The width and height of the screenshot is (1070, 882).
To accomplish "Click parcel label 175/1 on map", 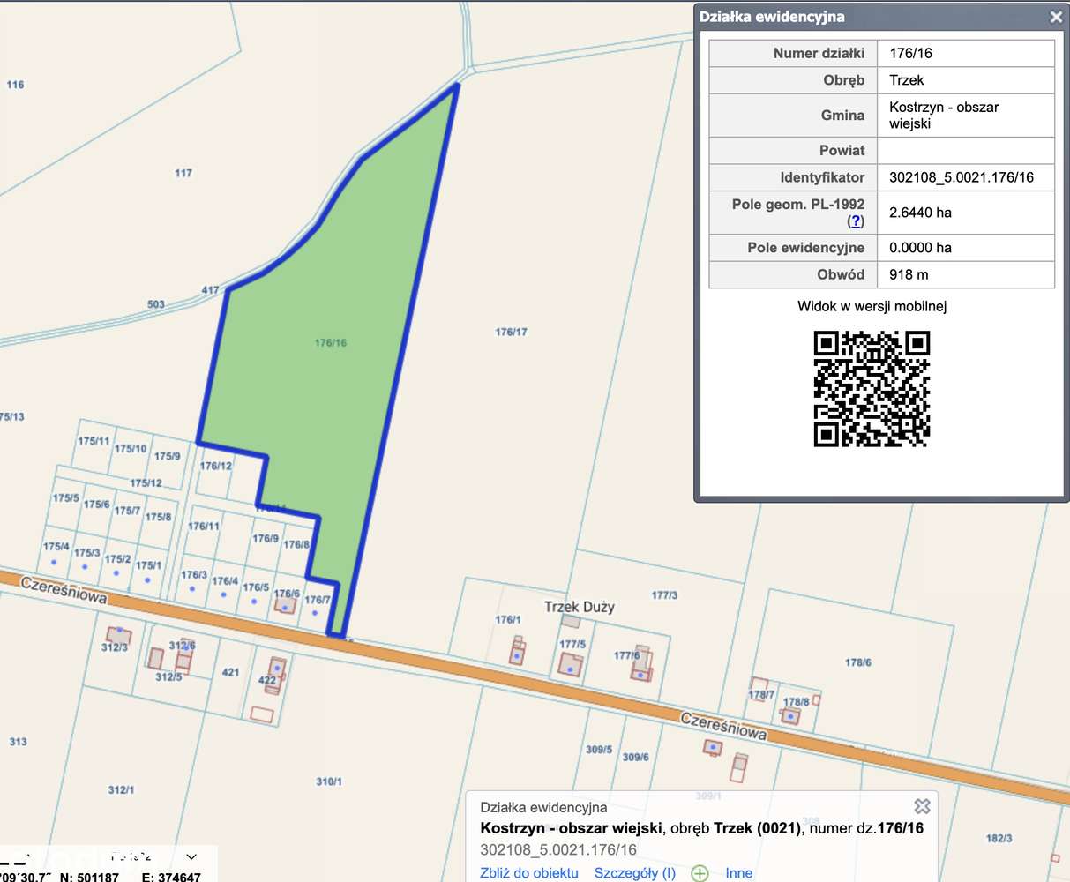I will [x=148, y=565].
